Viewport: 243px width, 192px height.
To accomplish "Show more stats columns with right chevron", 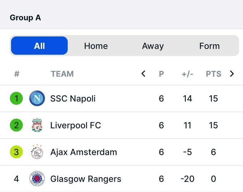I will coord(232,74).
